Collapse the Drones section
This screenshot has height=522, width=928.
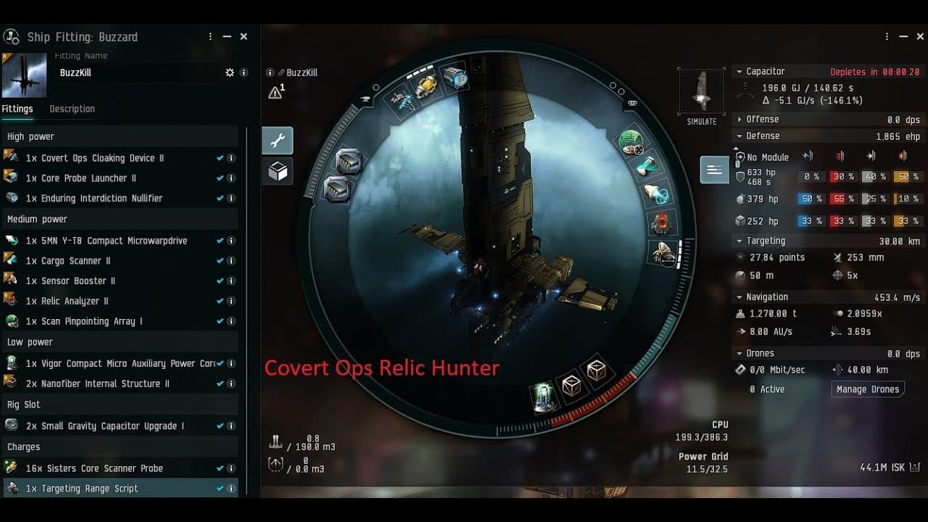[x=739, y=354]
